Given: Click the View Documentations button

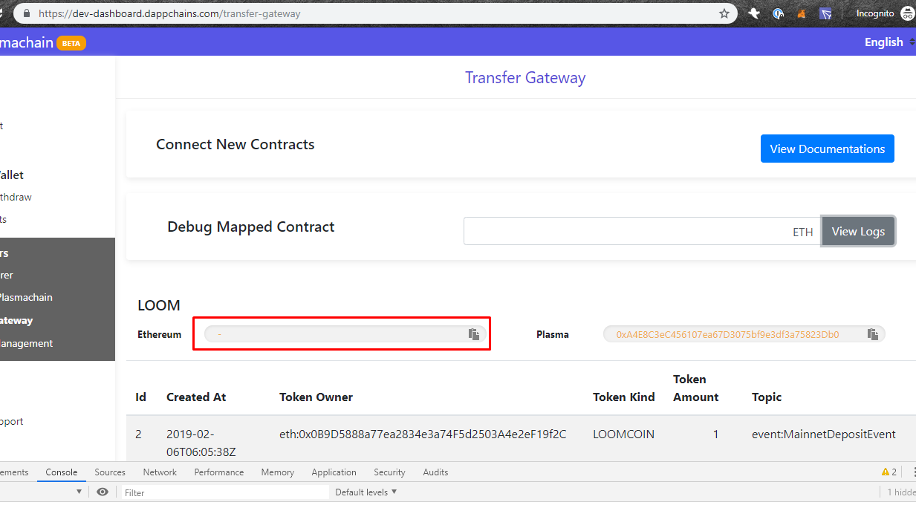Looking at the screenshot, I should click(827, 149).
